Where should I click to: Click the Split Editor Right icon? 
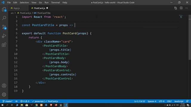(181, 8)
